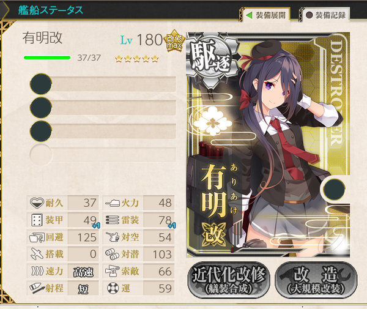The width and height of the screenshot is (367, 309).
Task: Open the 装備展開 tab
Action: point(266,15)
